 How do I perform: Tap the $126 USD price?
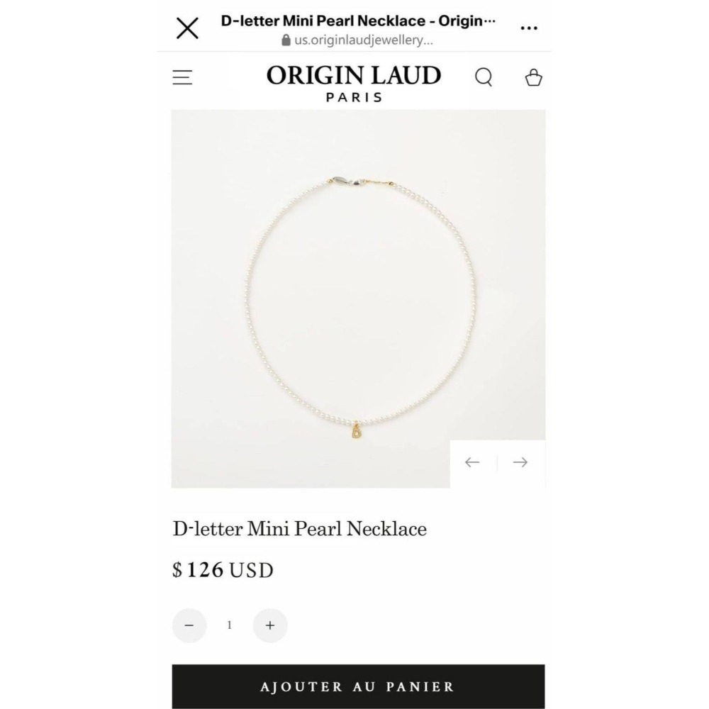point(223,570)
